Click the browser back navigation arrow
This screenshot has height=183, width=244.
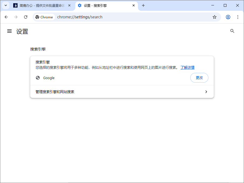pyautogui.click(x=6, y=17)
